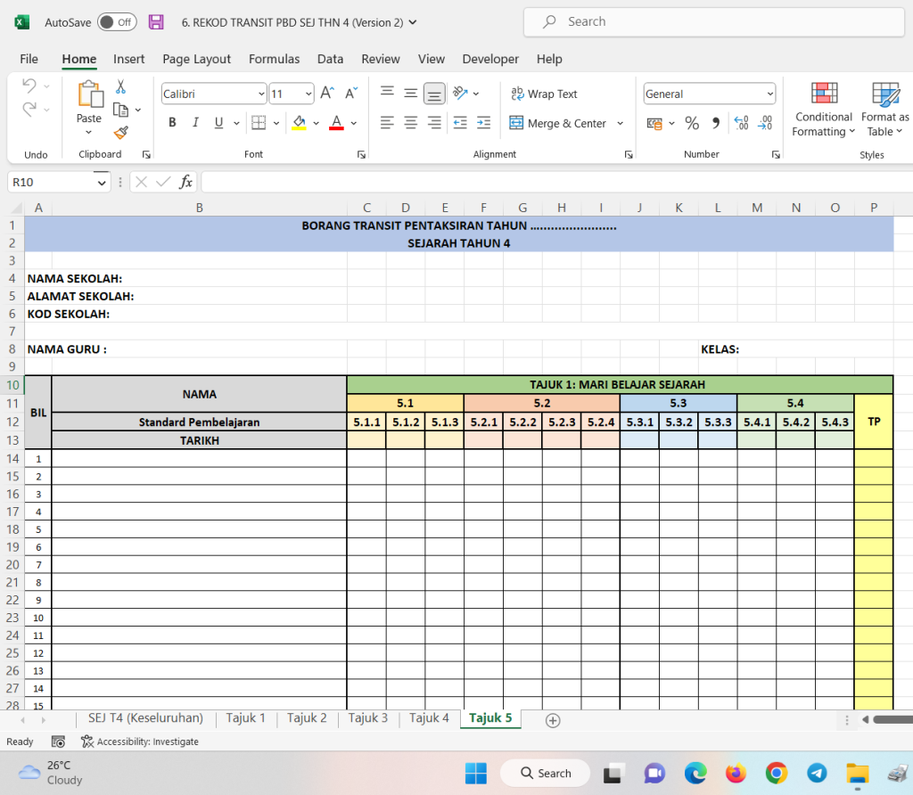
Task: Click the Name Box showing R10
Action: pyautogui.click(x=50, y=182)
